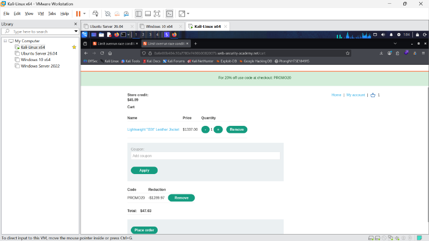Open the stretch guest dropdown arrow
The height and width of the screenshot is (241, 429).
coord(188,14)
